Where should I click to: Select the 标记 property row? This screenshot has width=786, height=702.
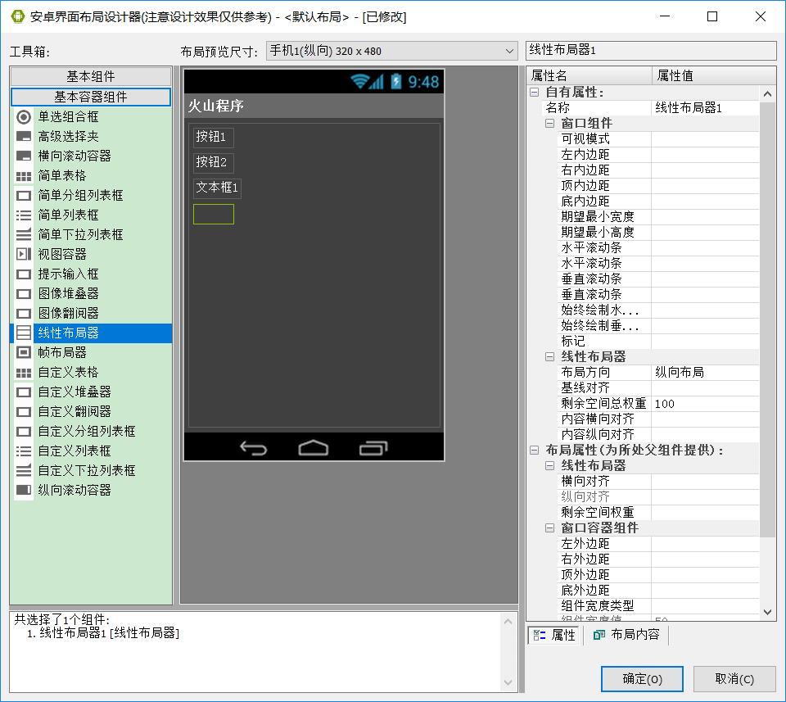click(x=657, y=342)
